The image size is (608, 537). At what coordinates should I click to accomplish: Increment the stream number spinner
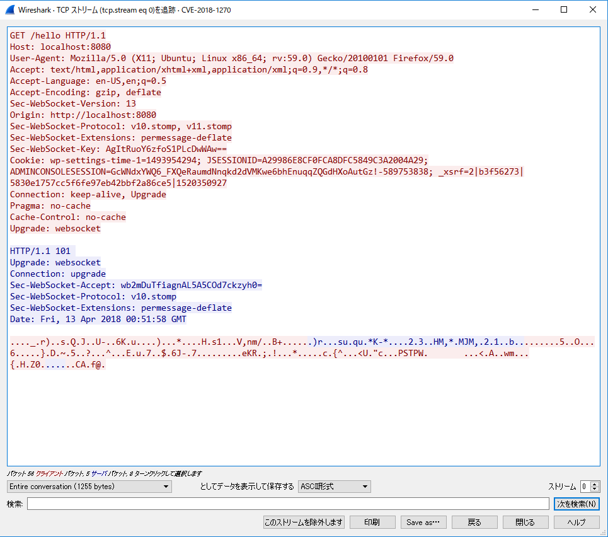[595, 484]
